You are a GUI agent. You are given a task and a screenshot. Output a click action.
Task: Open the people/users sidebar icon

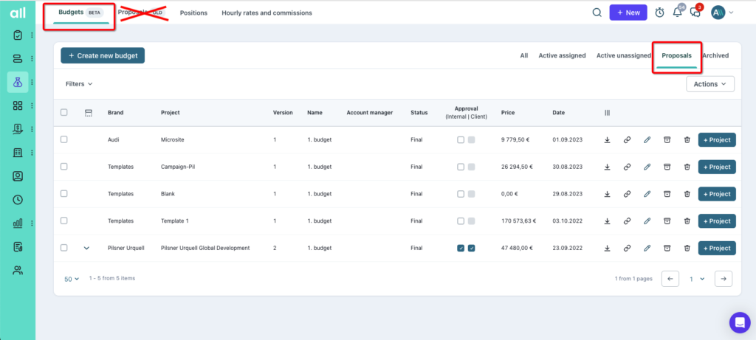coord(18,270)
